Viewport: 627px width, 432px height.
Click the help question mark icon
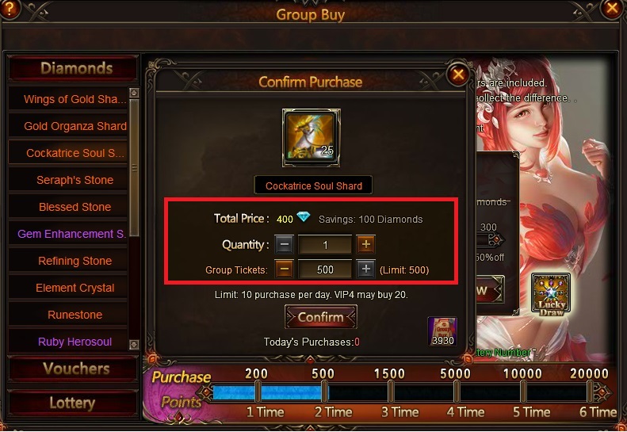[9, 8]
